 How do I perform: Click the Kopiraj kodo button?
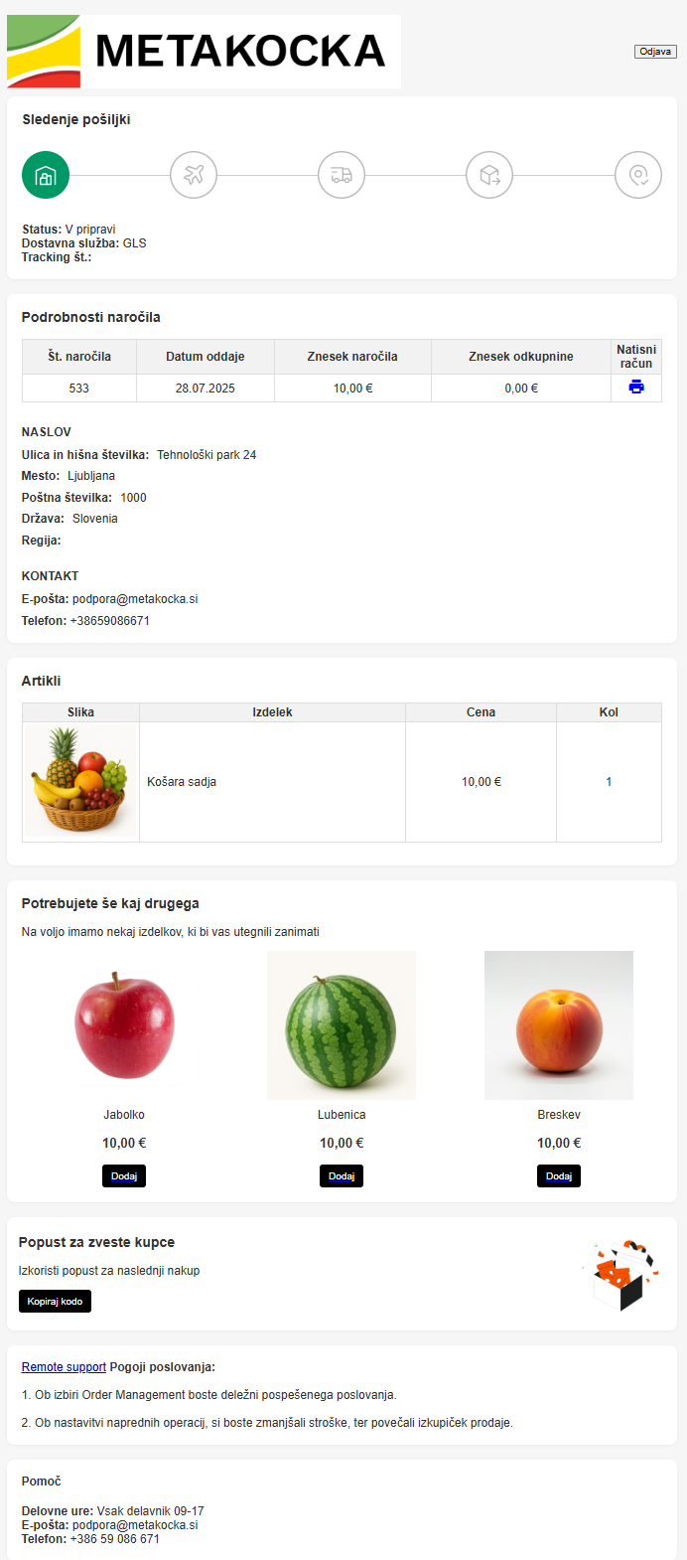tap(55, 1301)
